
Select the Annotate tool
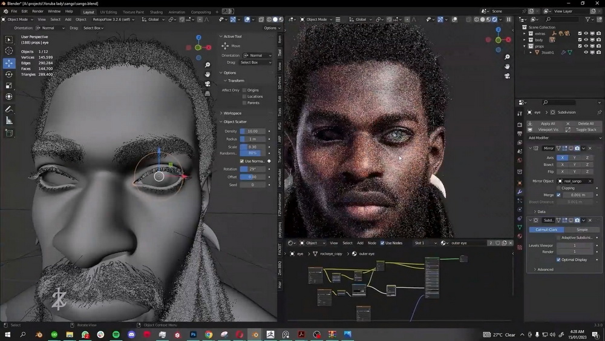coord(9,110)
